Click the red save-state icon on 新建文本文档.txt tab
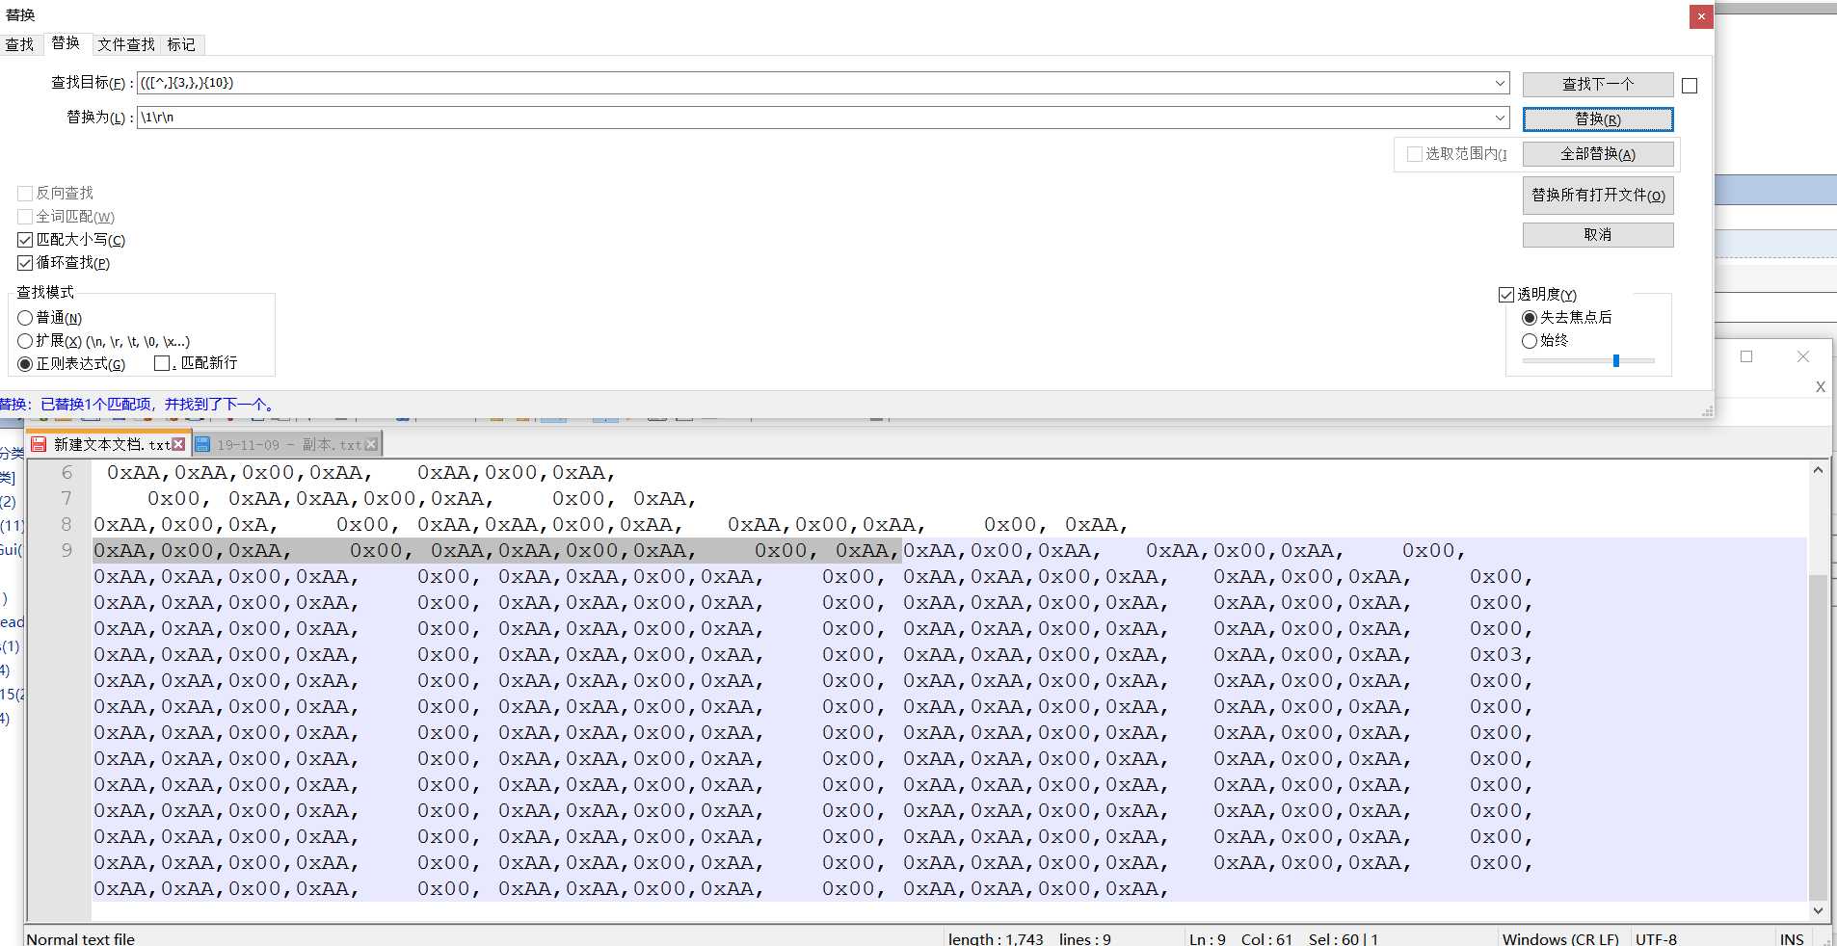The width and height of the screenshot is (1837, 946). pyautogui.click(x=39, y=444)
